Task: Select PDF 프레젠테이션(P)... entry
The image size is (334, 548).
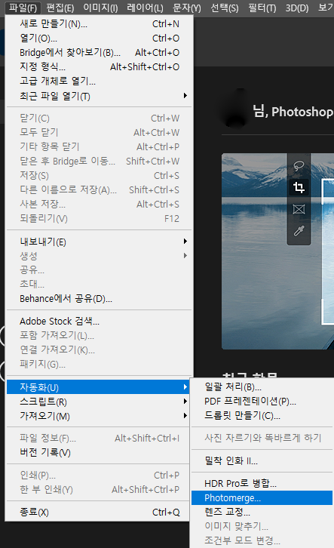Action: point(262,402)
